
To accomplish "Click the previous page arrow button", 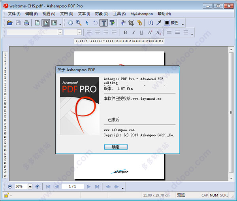I will 56,187.
